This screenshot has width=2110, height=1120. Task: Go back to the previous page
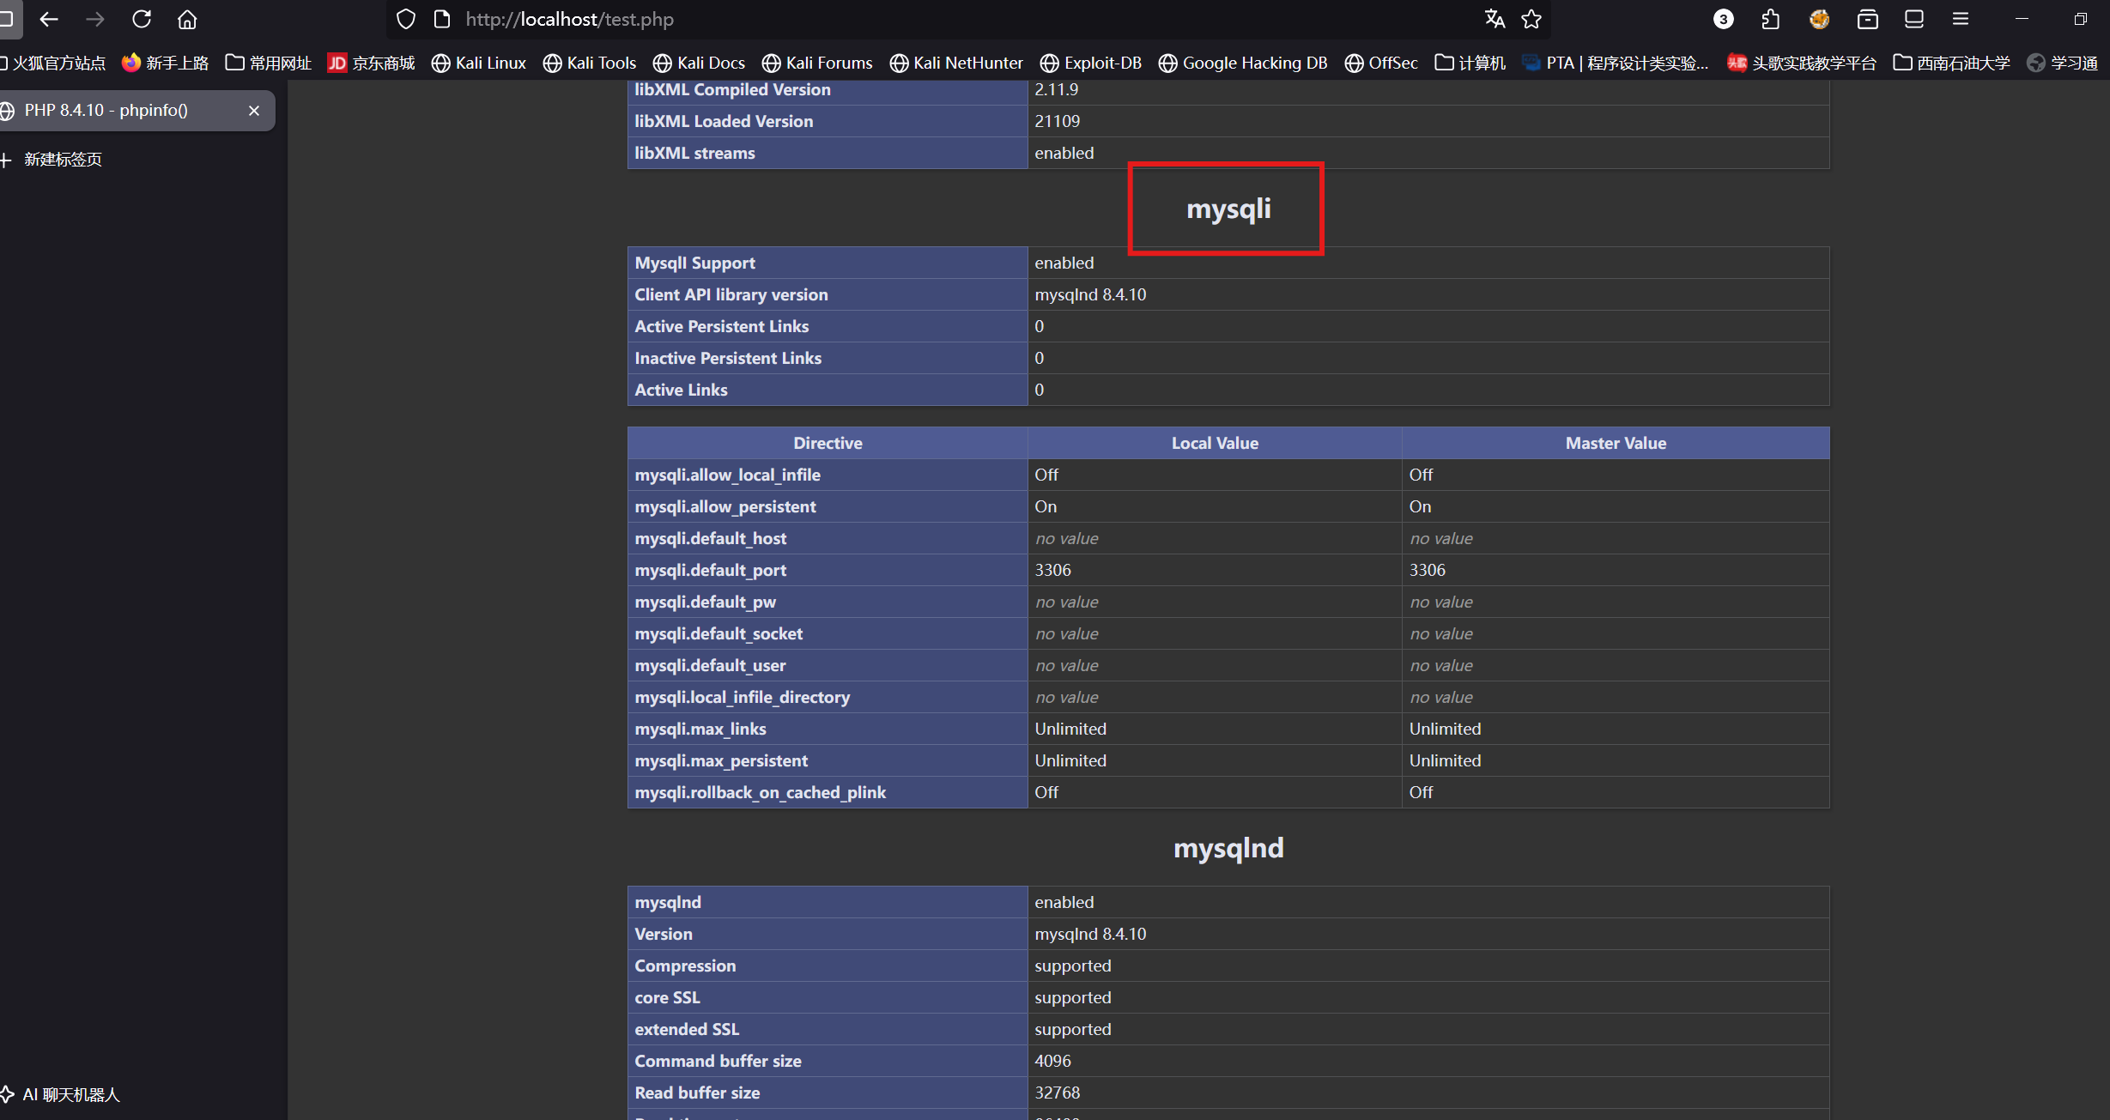tap(49, 19)
